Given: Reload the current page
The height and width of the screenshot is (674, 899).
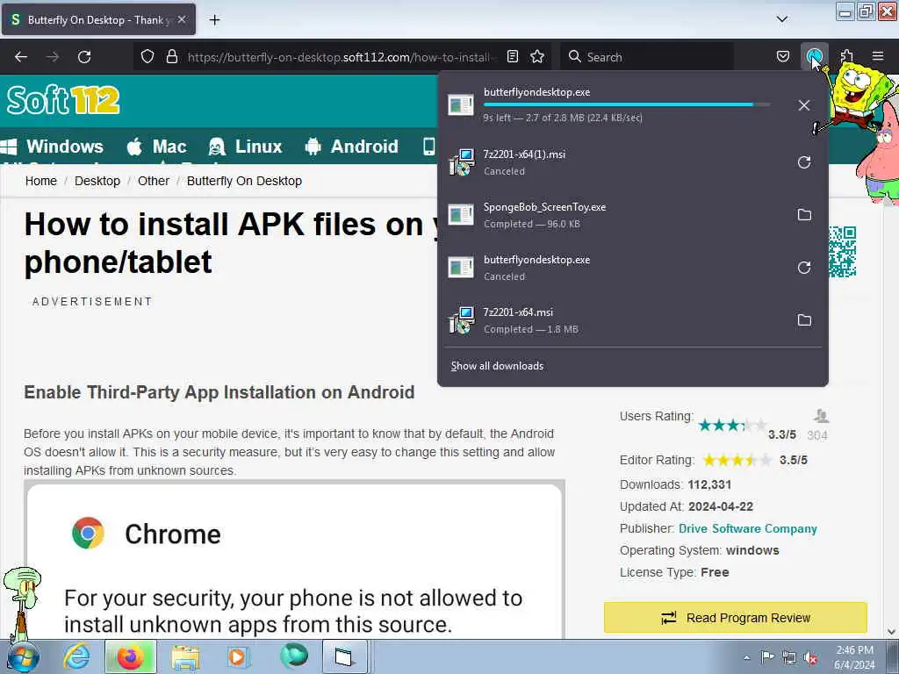Looking at the screenshot, I should tap(84, 57).
